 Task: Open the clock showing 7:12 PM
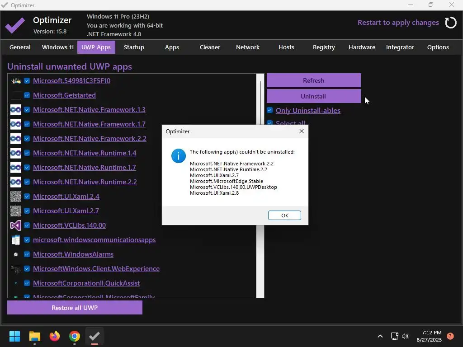click(429, 336)
